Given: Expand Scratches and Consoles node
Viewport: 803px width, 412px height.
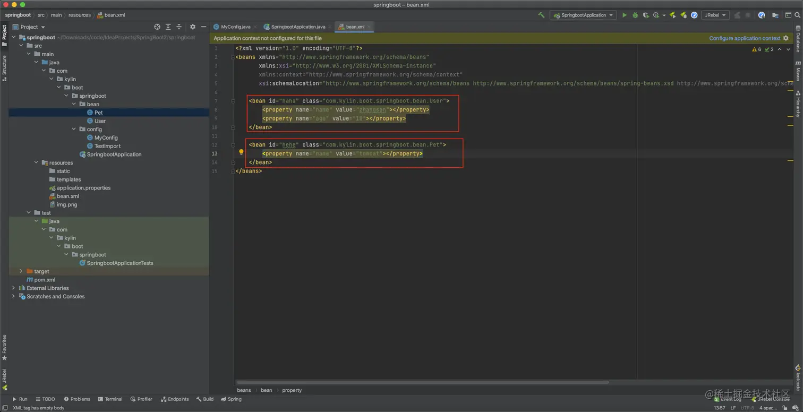Looking at the screenshot, I should 14,296.
